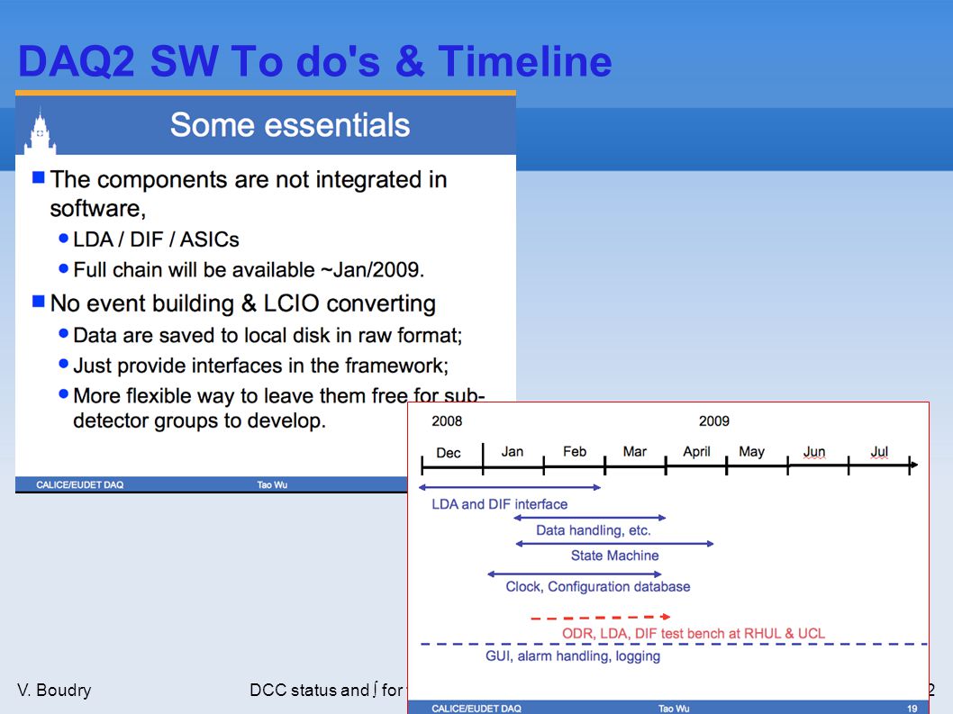This screenshot has height=714, width=953.
Task: Click the arrow above 'LDA and DIF interface'
Action: [510, 487]
